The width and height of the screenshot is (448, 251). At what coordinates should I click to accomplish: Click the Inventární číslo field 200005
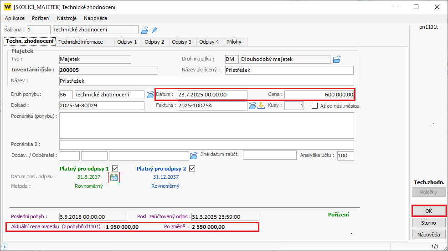[x=108, y=70]
